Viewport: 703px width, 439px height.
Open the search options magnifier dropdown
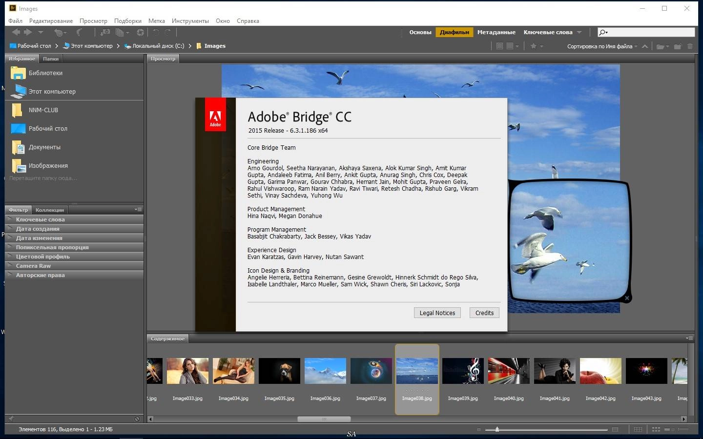(x=603, y=32)
